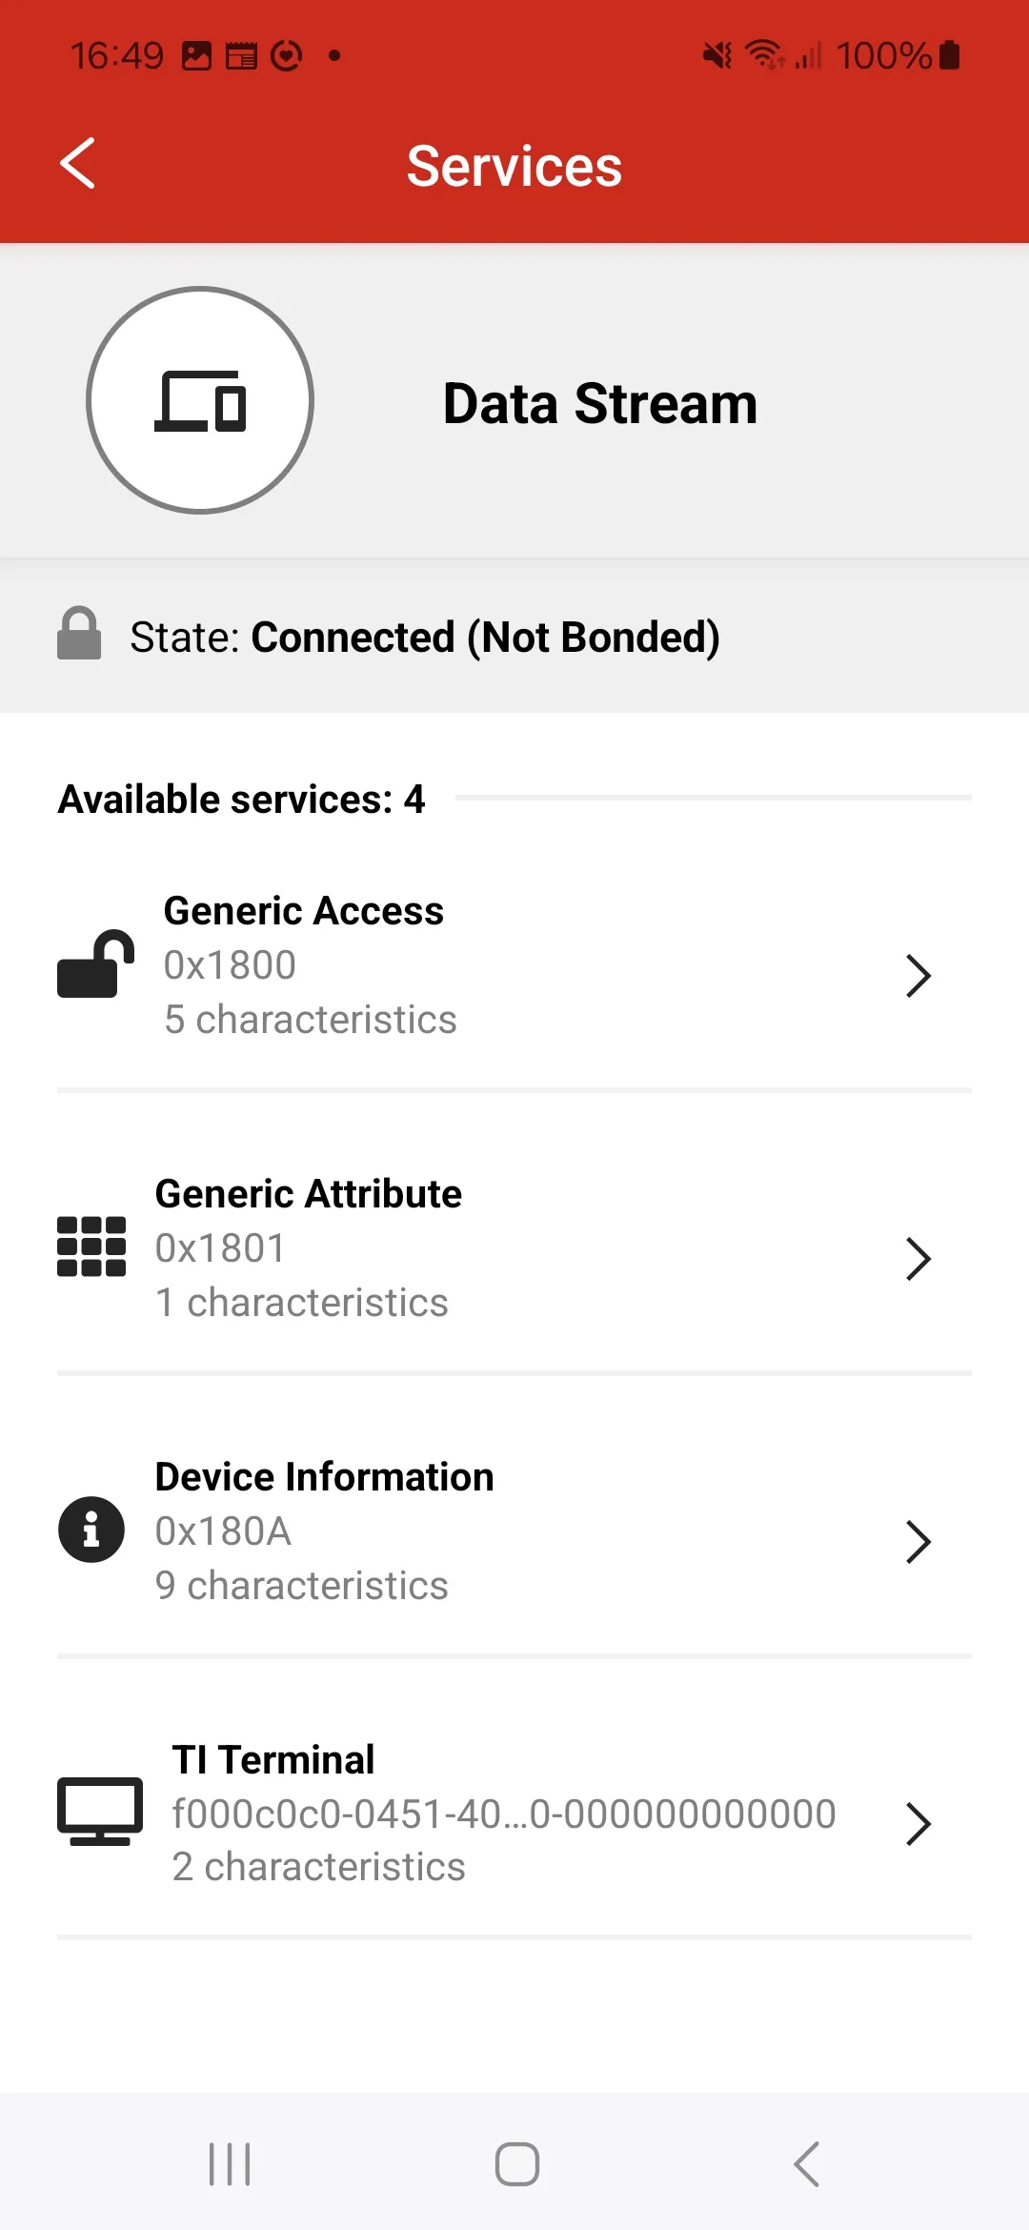Tap the Device Information info icon
1029x2230 pixels.
(91, 1530)
